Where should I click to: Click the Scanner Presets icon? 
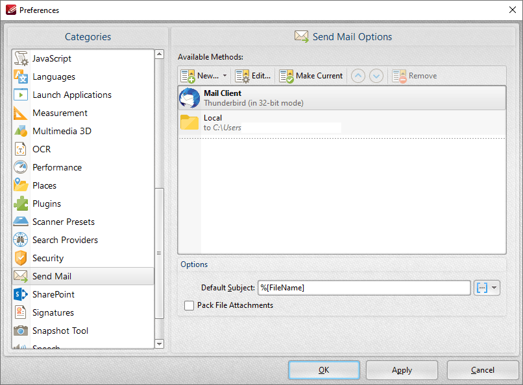coord(21,222)
